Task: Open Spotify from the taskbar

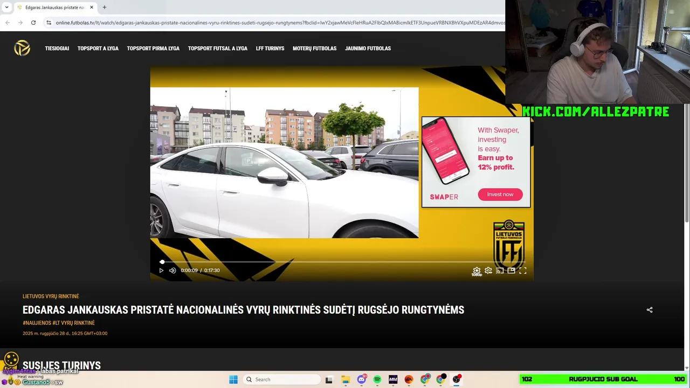Action: [x=377, y=379]
